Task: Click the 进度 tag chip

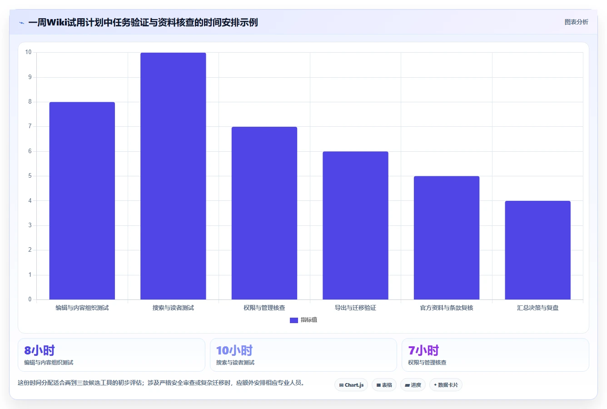Action: coord(413,385)
